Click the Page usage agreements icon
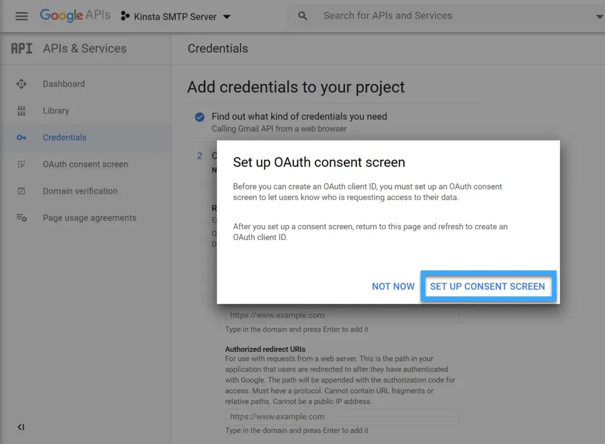 pos(21,217)
